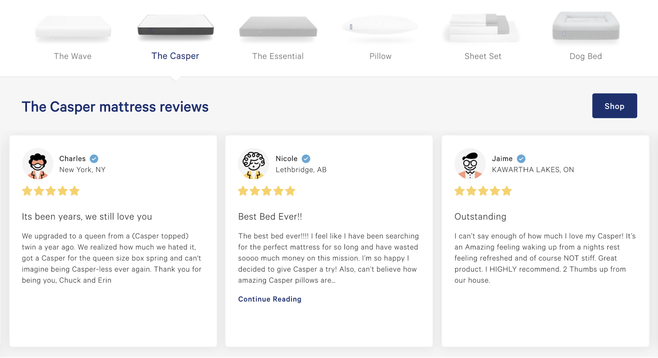This screenshot has height=358, width=658.
Task: Click the star rating on Jaime's review
Action: pos(483,191)
